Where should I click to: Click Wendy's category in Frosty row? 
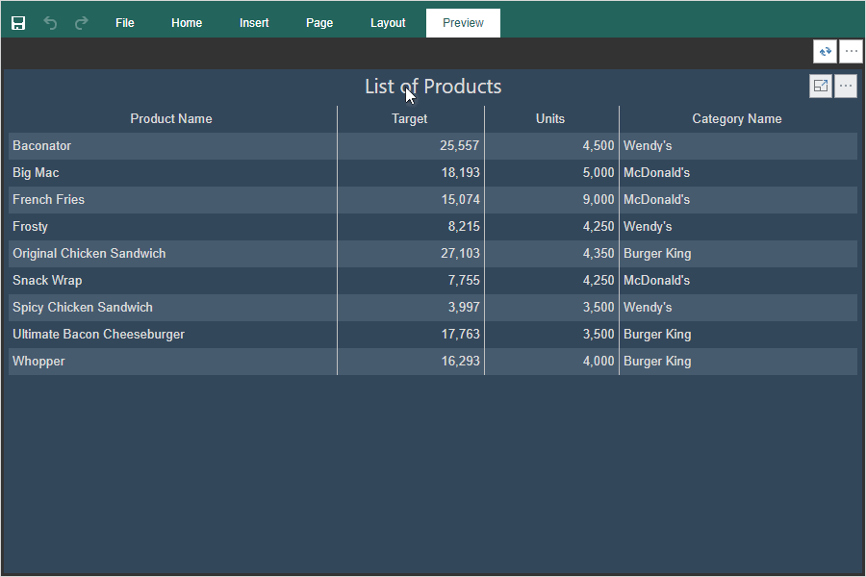[x=648, y=226]
